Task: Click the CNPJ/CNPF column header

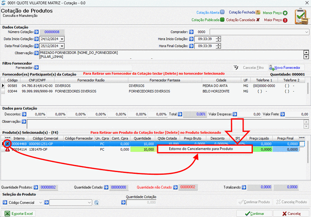Action: coord(37,80)
